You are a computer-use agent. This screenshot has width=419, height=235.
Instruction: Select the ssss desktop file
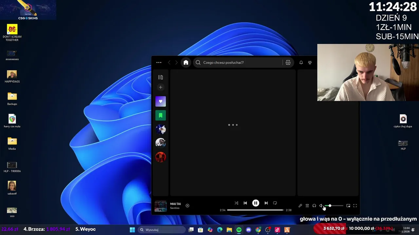coord(12,212)
